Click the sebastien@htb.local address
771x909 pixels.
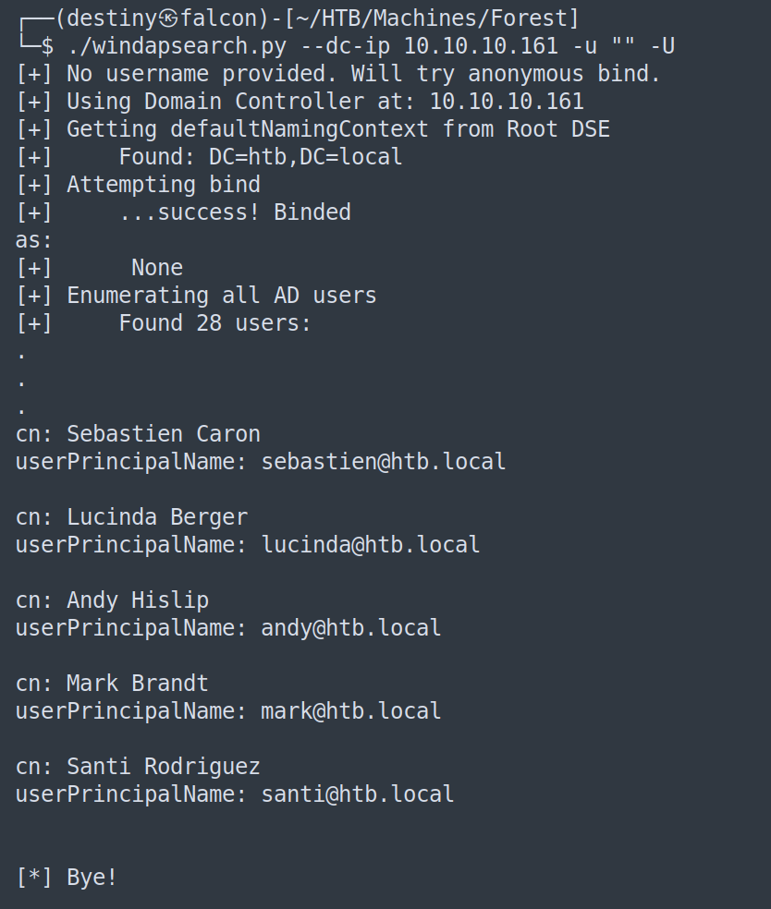[384, 462]
